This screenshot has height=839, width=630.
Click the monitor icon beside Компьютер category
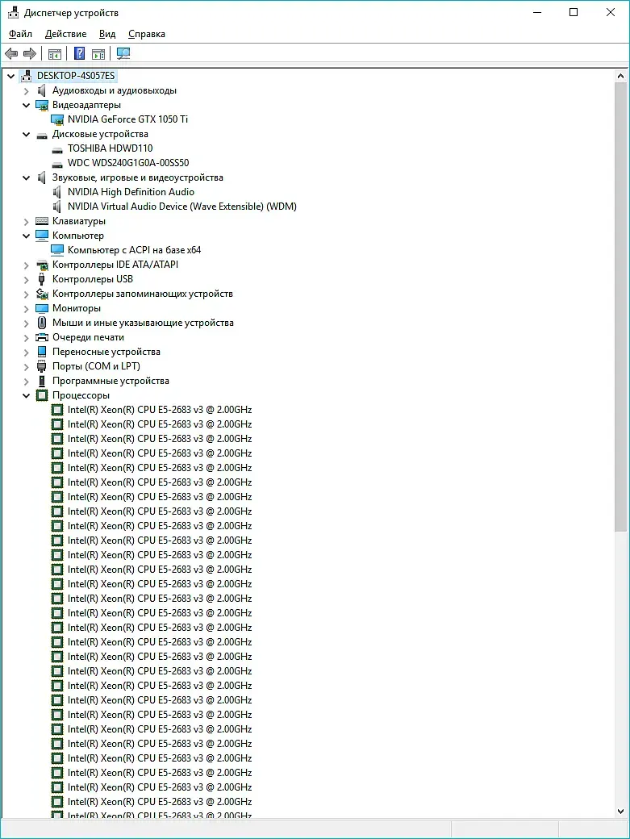point(42,236)
